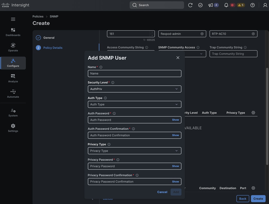Open the Security Level dropdown
The image size is (269, 204).
tap(135, 89)
